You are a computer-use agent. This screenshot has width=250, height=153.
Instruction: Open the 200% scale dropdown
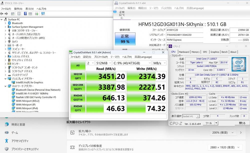223,133
